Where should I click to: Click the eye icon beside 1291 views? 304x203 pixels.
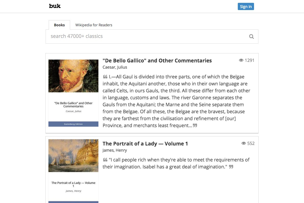point(241,60)
